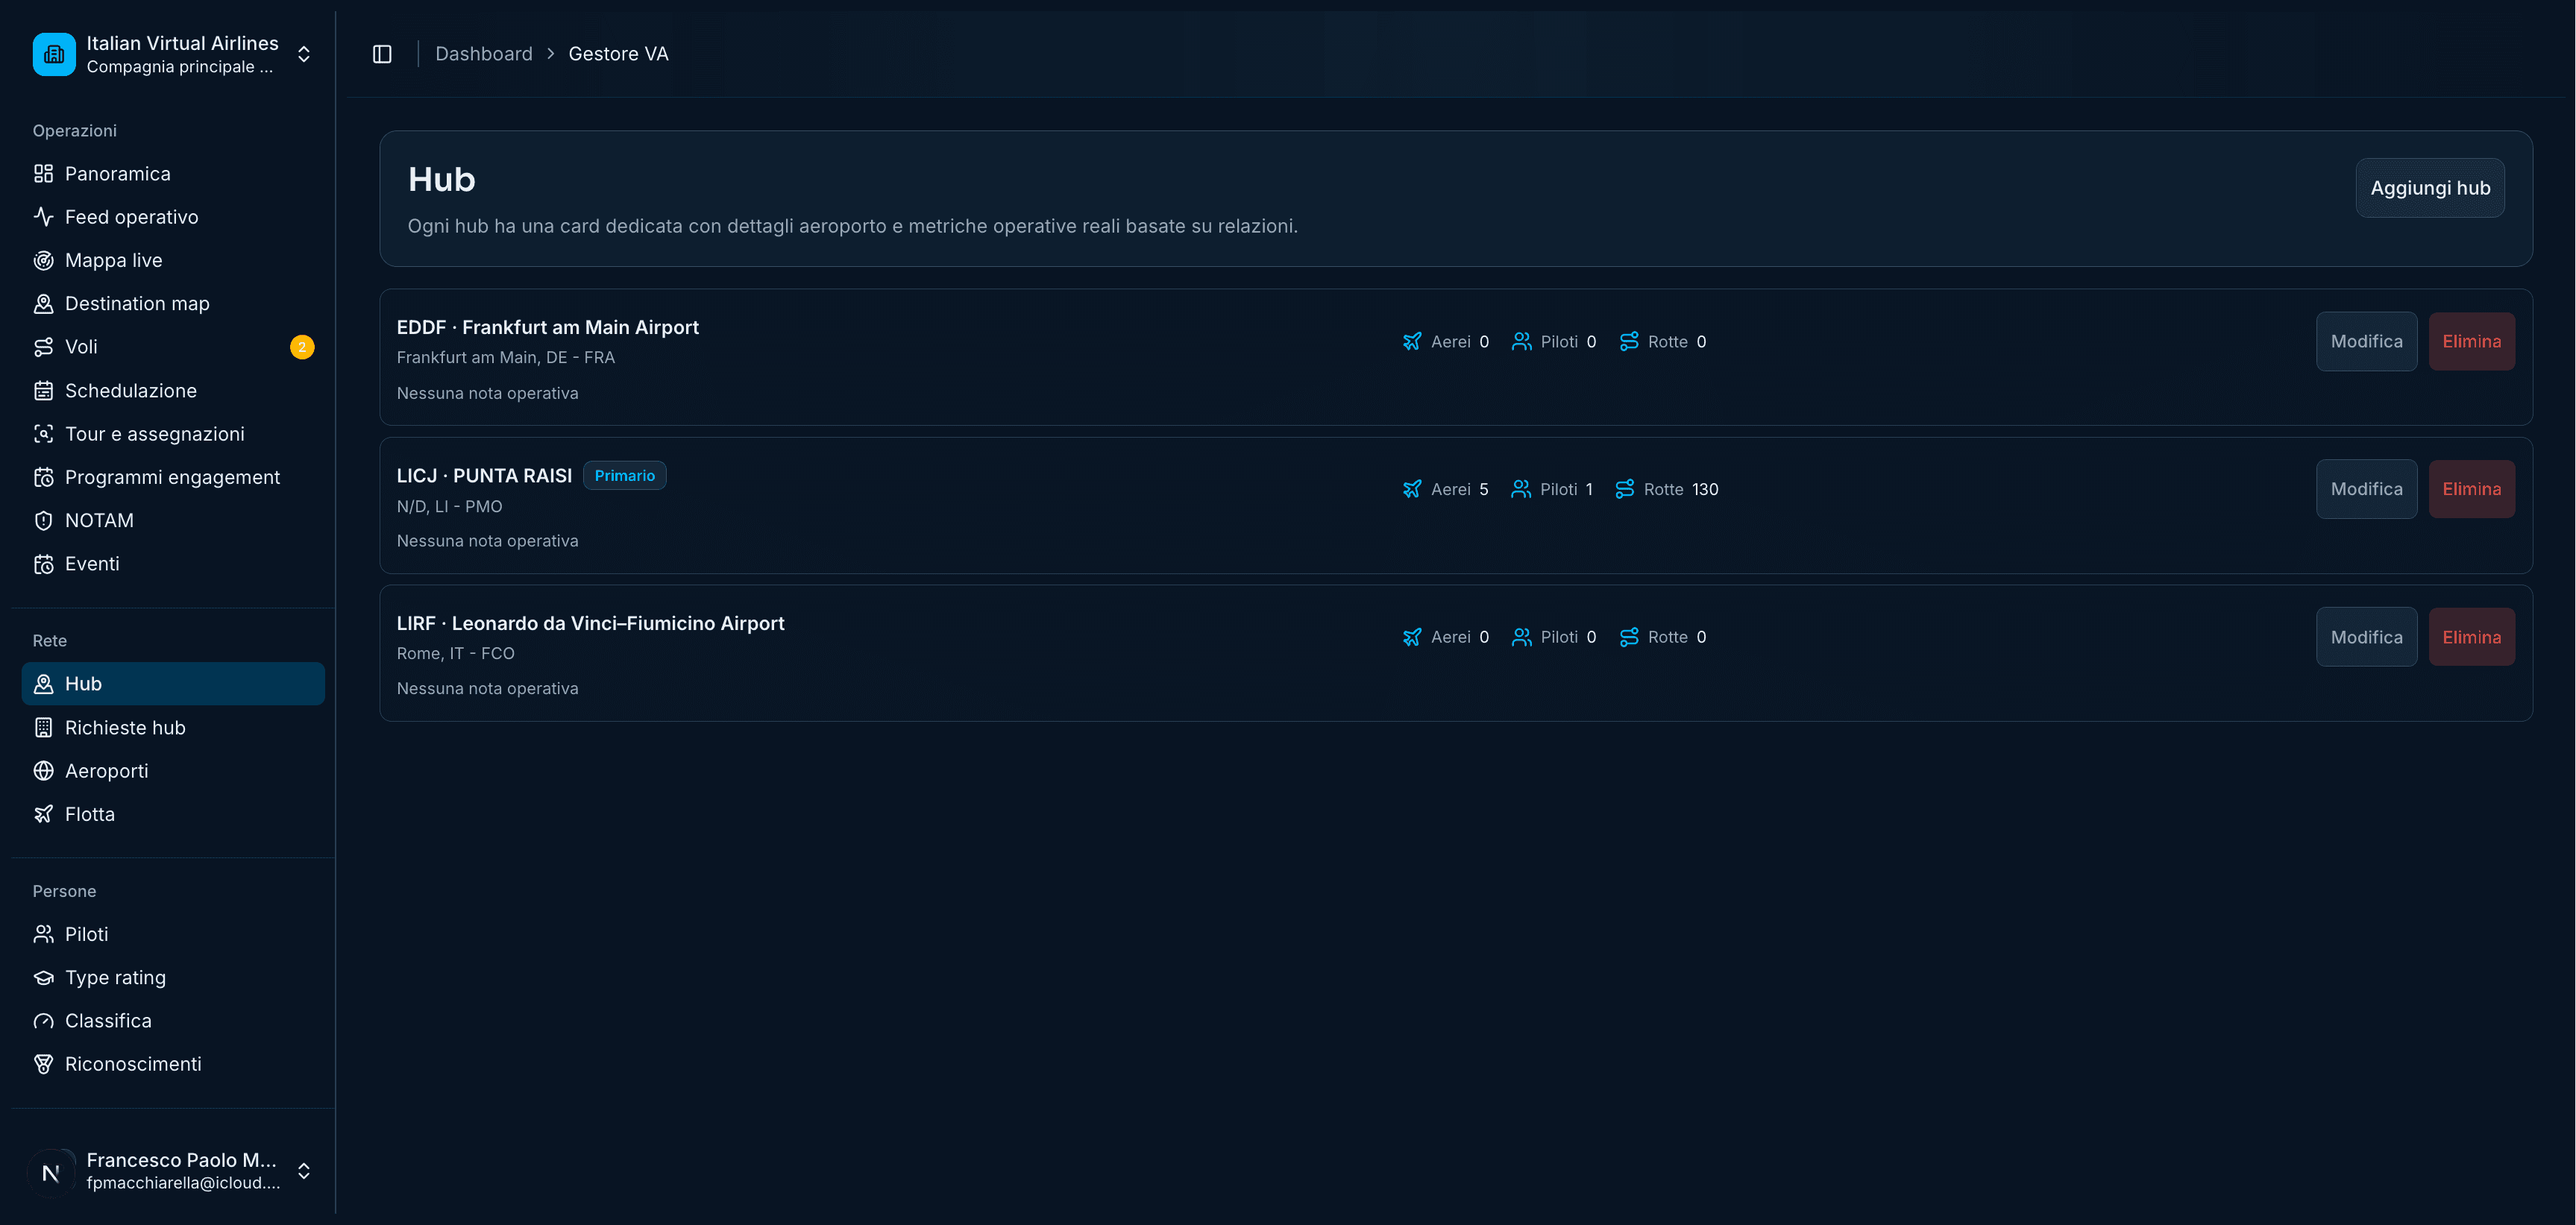Click the Panoramica grid icon
This screenshot has height=1225, width=2576.
(43, 174)
